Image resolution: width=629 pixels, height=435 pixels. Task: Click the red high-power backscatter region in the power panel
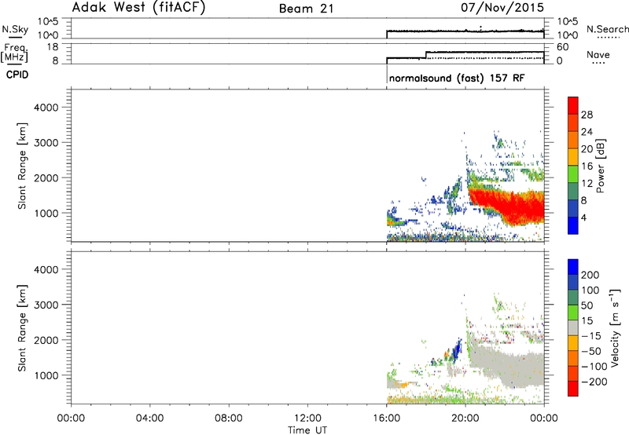click(517, 208)
